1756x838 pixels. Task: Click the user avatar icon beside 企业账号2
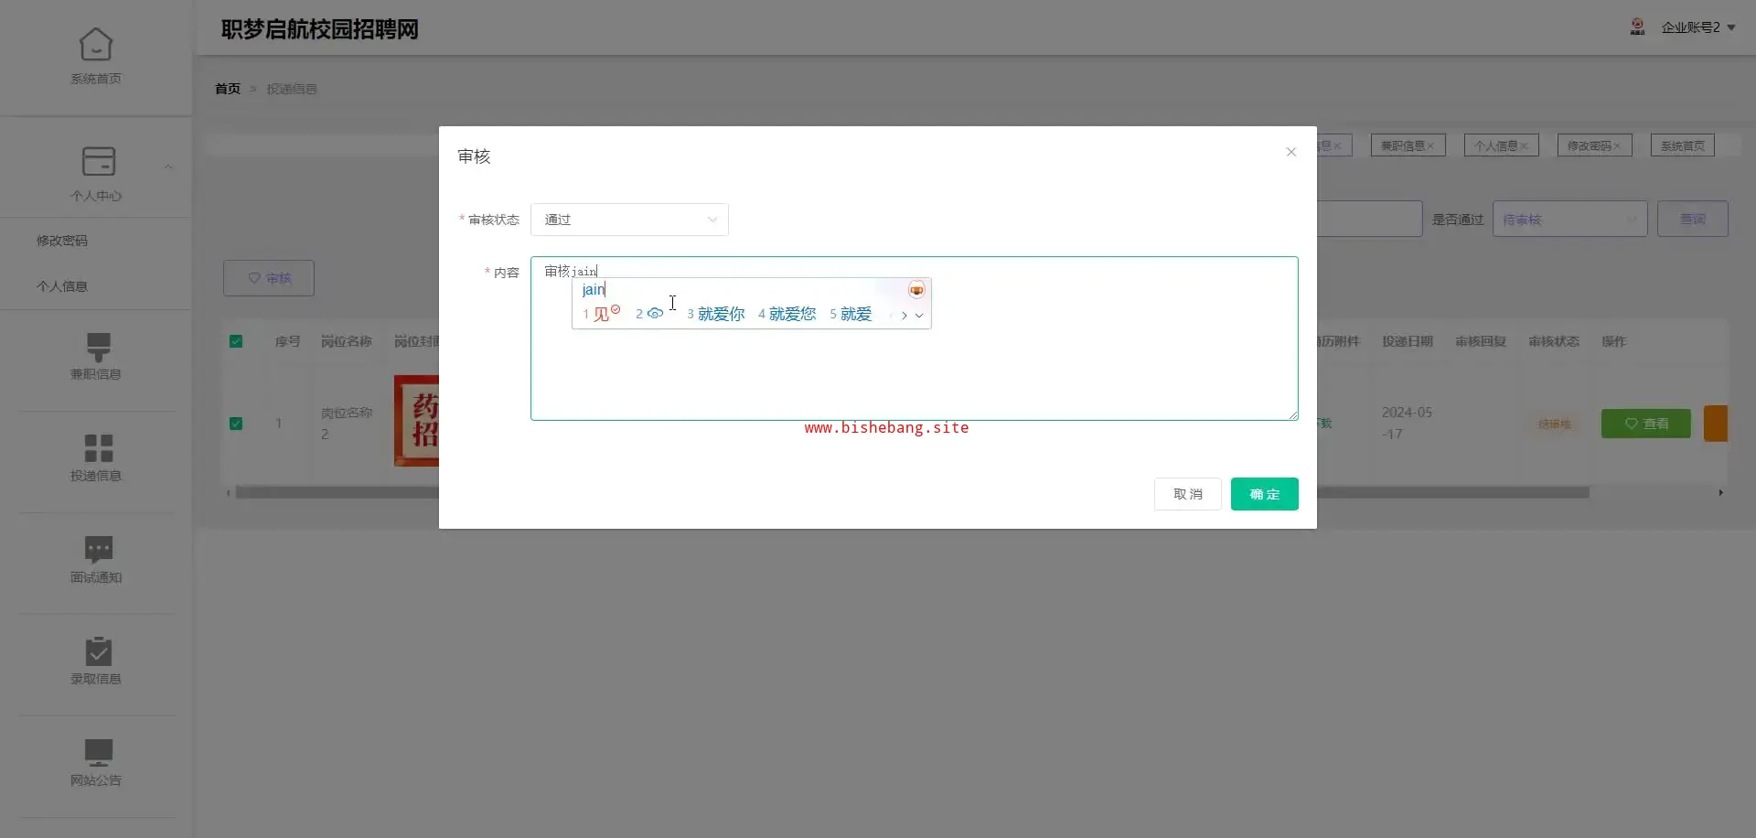pos(1637,27)
